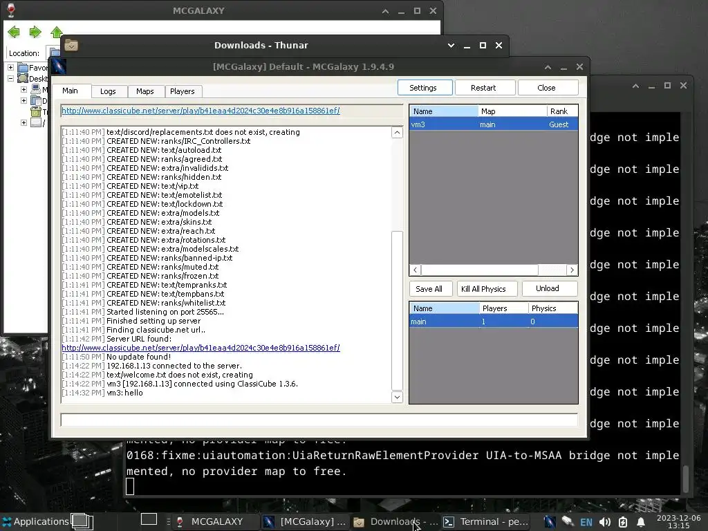This screenshot has width=708, height=531.
Task: Click the Desktop icon in the file tree
Action: click(23, 79)
